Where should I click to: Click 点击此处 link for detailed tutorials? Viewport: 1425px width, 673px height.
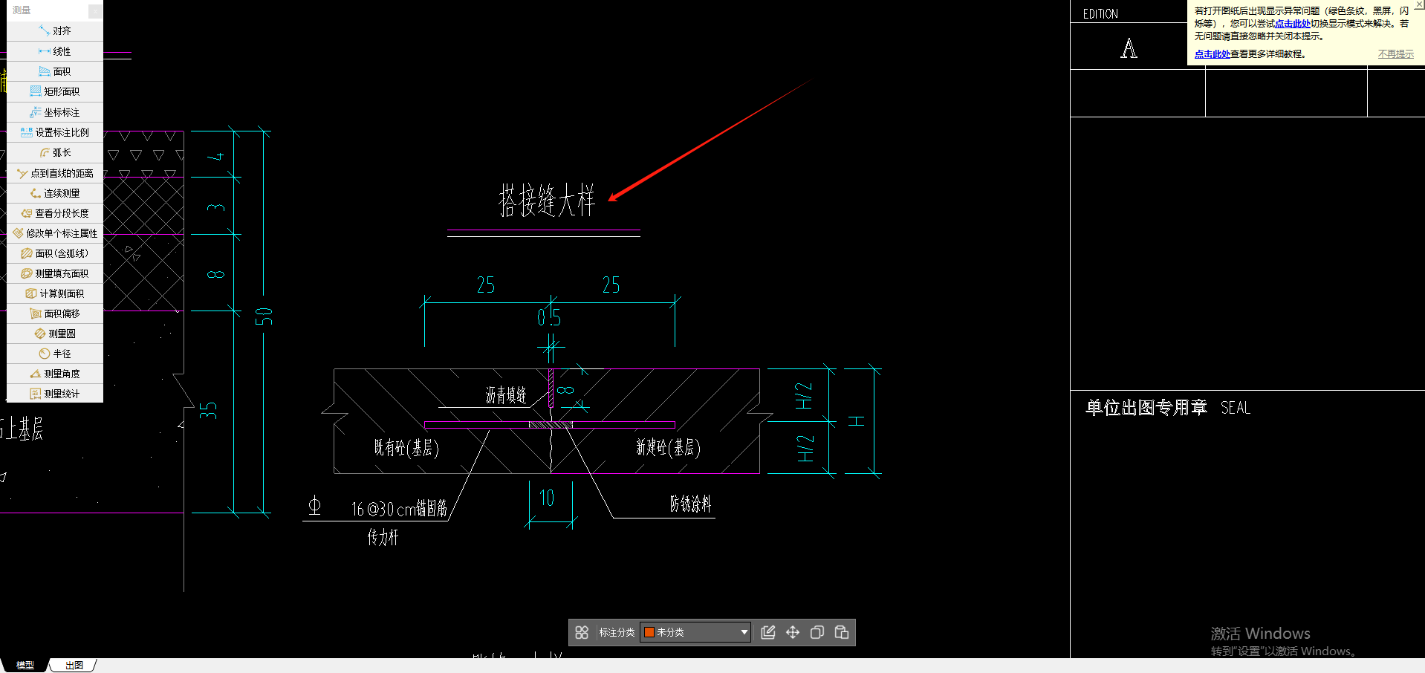click(x=1213, y=54)
